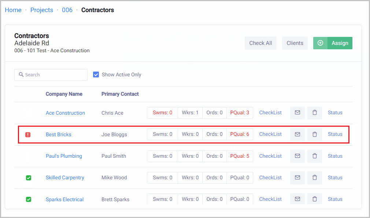The width and height of the screenshot is (370, 218).
Task: Delete Skilled Carpentry using trash icon
Action: tap(314, 178)
